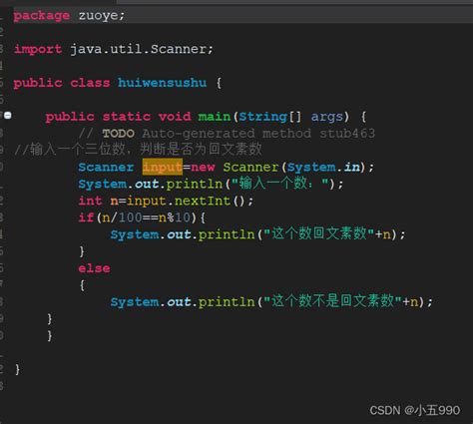The height and width of the screenshot is (424, 473).
Task: Click 'args' parameter name
Action: 327,117
